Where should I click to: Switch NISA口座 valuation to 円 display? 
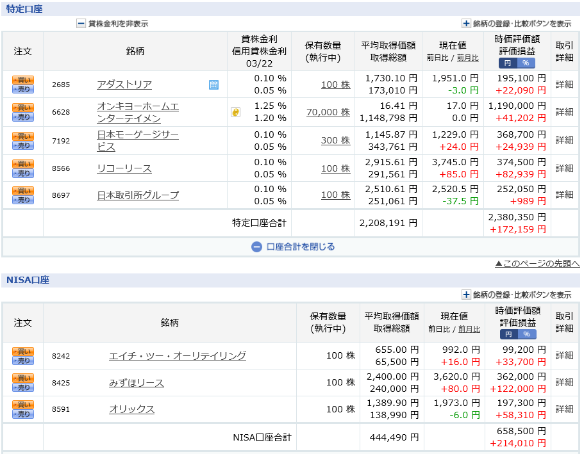point(509,334)
